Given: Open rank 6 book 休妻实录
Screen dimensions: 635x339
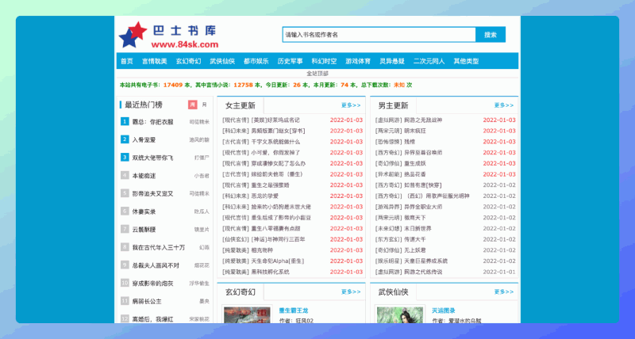Looking at the screenshot, I should (x=144, y=211).
